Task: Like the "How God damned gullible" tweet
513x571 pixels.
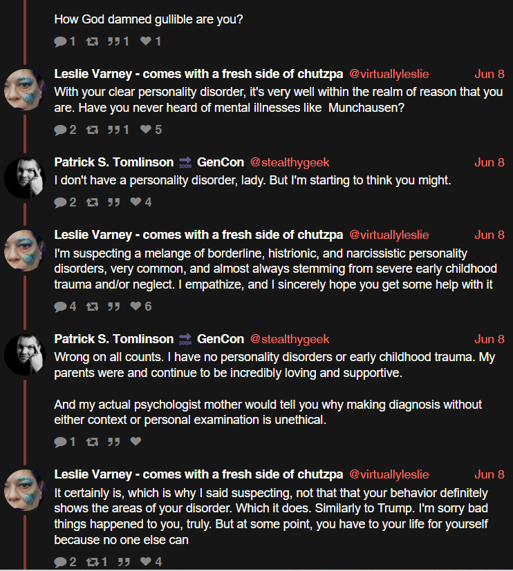Action: [150, 41]
